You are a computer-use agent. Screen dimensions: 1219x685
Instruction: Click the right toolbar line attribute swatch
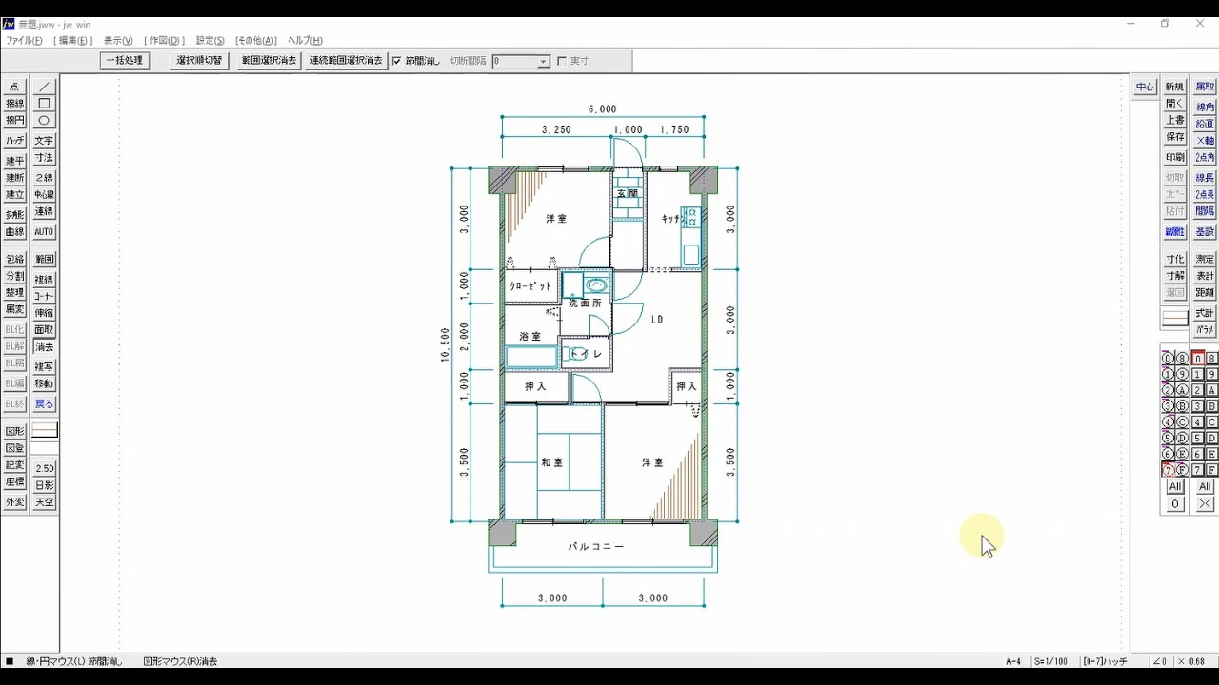coord(1175,320)
